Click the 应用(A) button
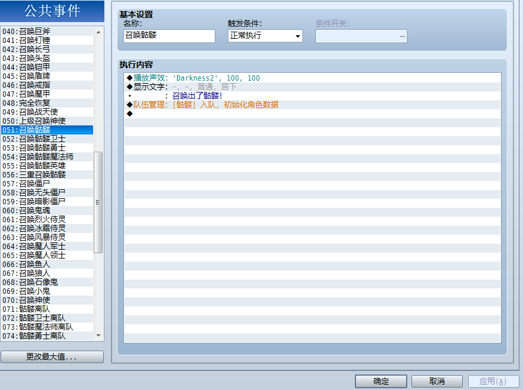The image size is (523, 390). 493,381
